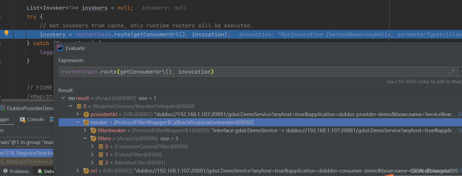The image size is (462, 176).
Task: Select the main thread entry
Action: [x=27, y=142]
